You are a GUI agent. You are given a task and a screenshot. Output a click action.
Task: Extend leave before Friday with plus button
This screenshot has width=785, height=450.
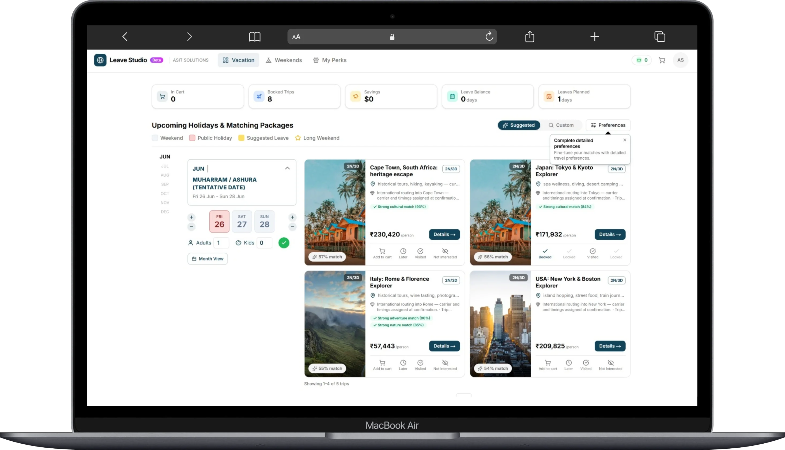[x=191, y=217]
